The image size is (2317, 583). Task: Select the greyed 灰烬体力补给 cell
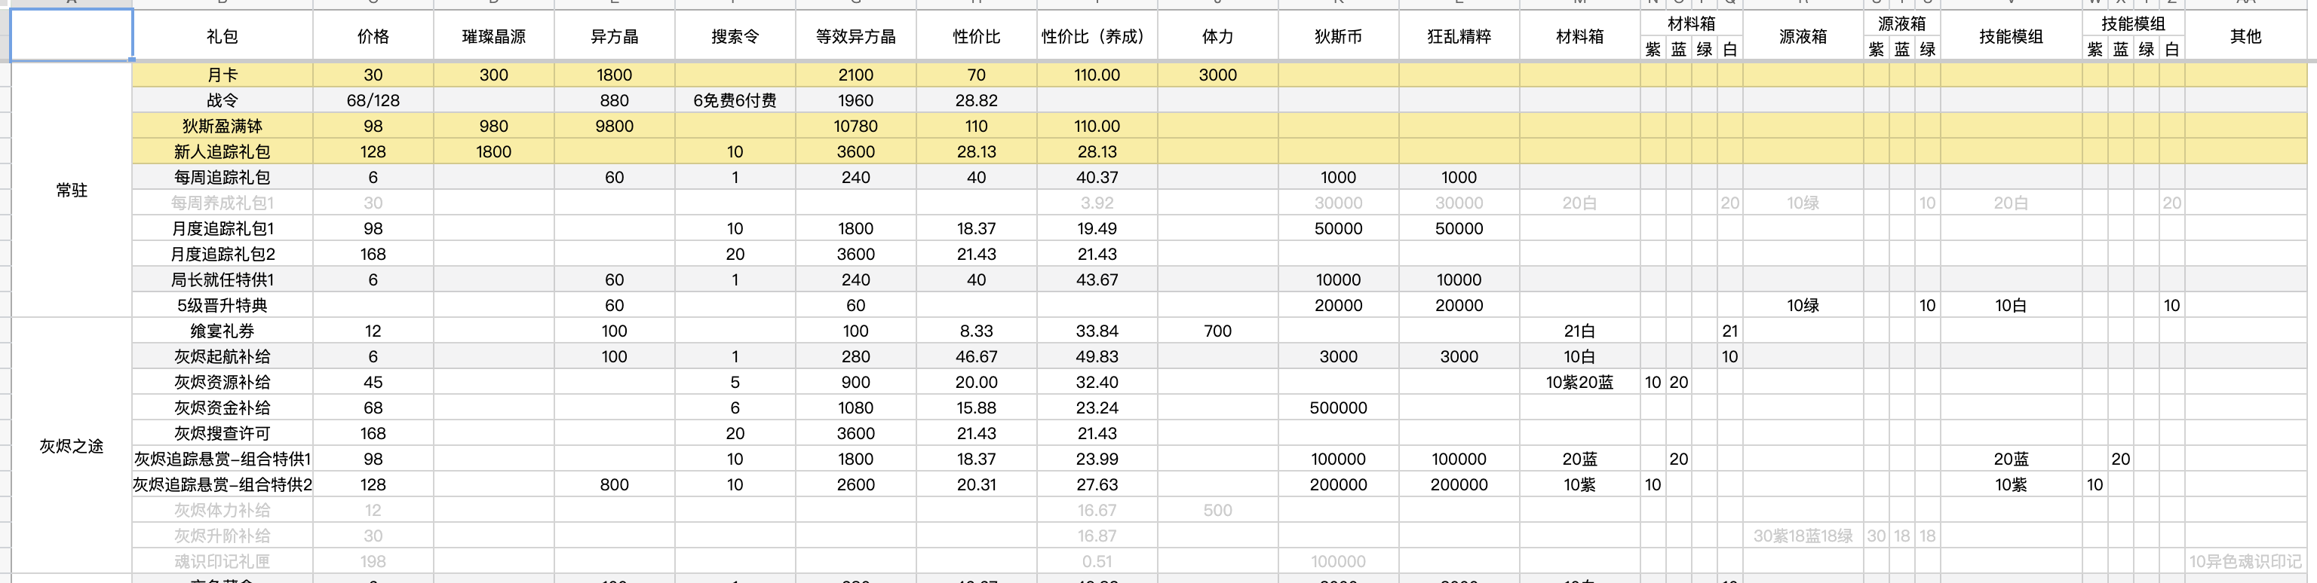222,510
